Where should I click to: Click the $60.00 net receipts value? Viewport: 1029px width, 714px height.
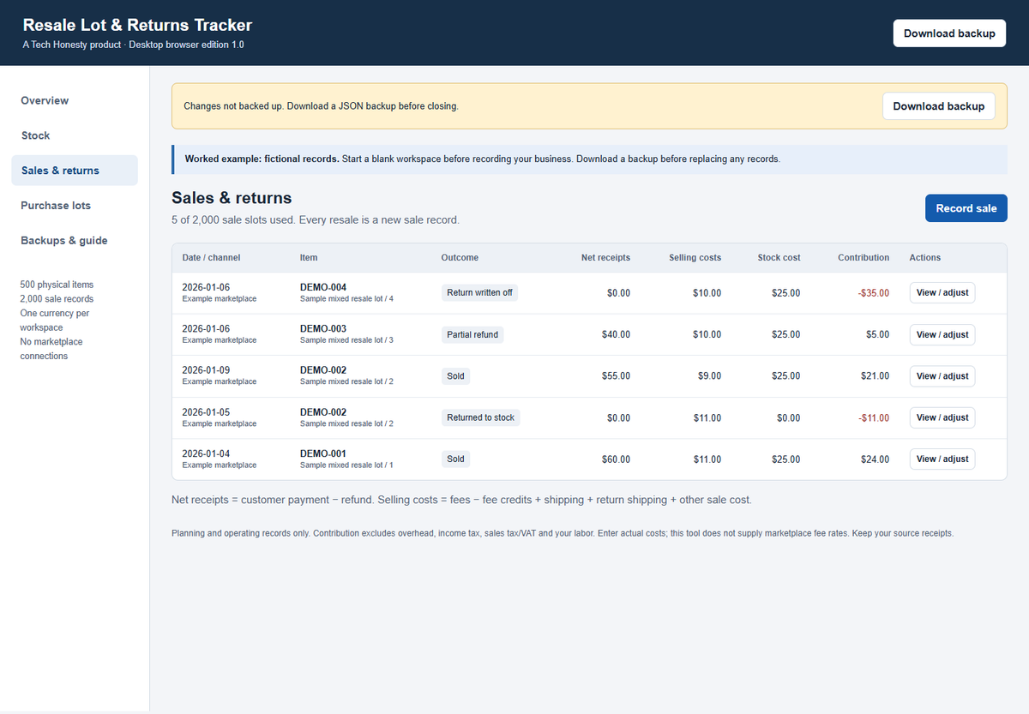616,459
